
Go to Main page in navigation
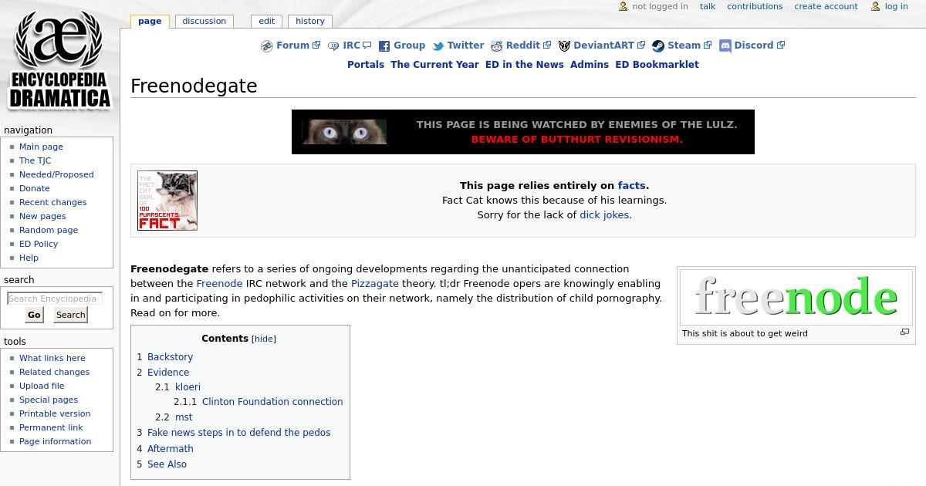coord(41,147)
